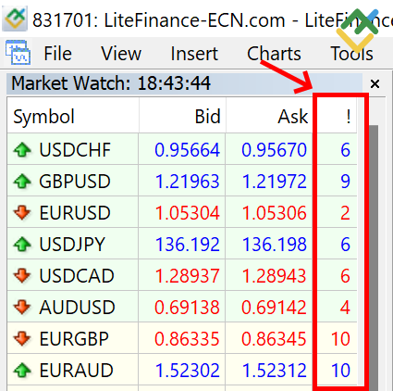This screenshot has width=393, height=391.
Task: Click AUDUSD ask price 0.69142
Action: click(274, 308)
